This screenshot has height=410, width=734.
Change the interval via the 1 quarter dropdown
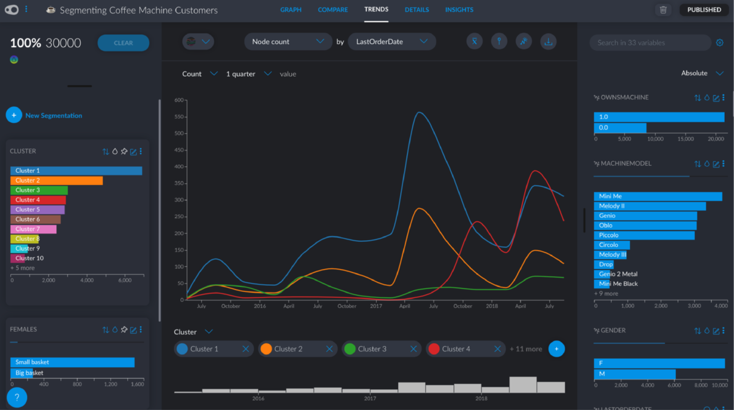tap(267, 73)
